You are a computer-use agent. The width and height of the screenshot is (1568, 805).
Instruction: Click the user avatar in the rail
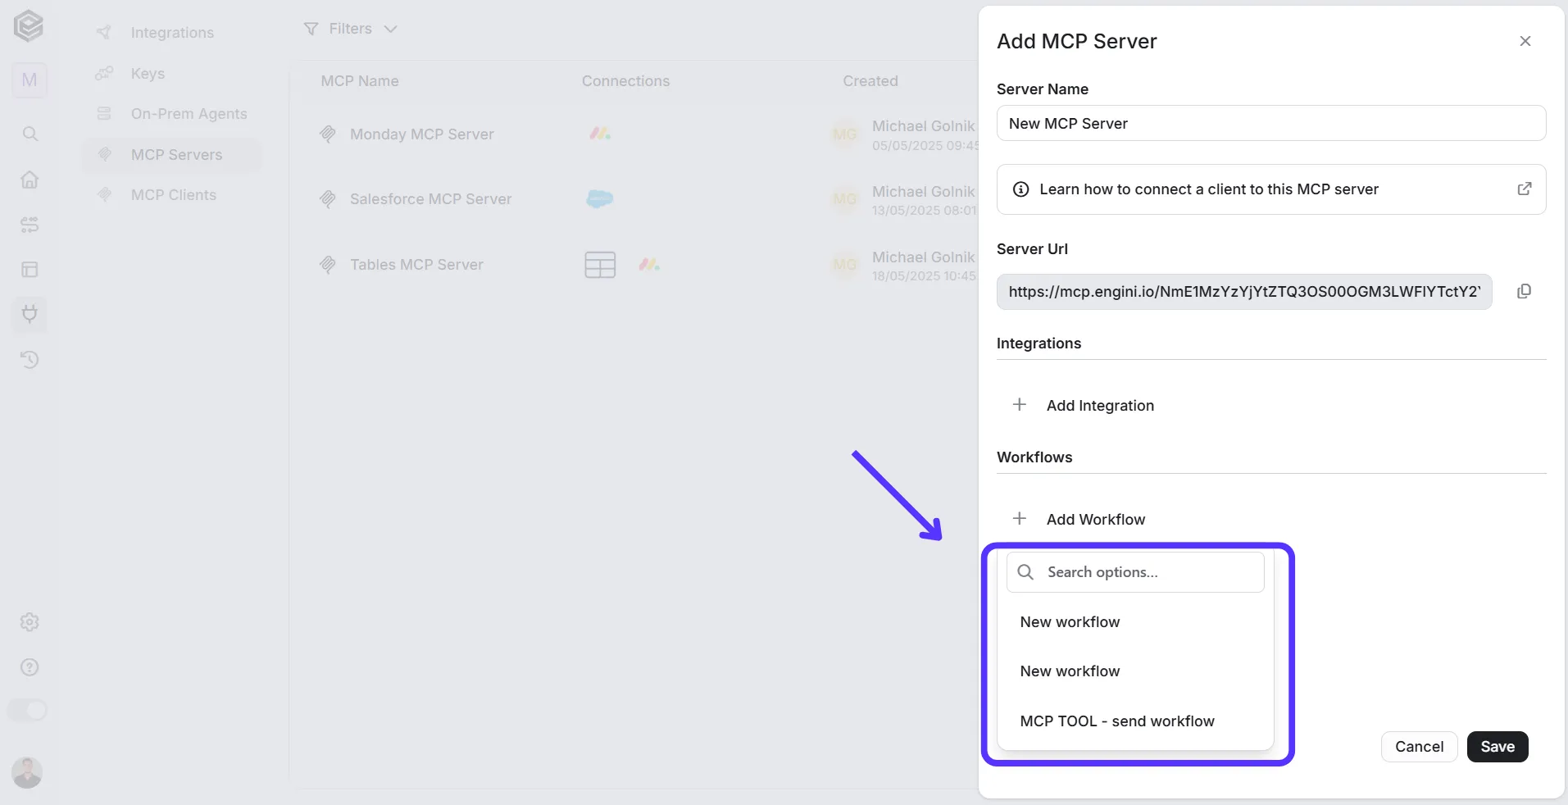point(27,772)
